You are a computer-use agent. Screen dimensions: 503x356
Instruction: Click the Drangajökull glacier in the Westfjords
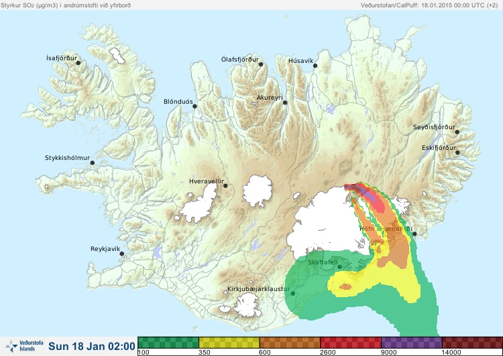117,56
